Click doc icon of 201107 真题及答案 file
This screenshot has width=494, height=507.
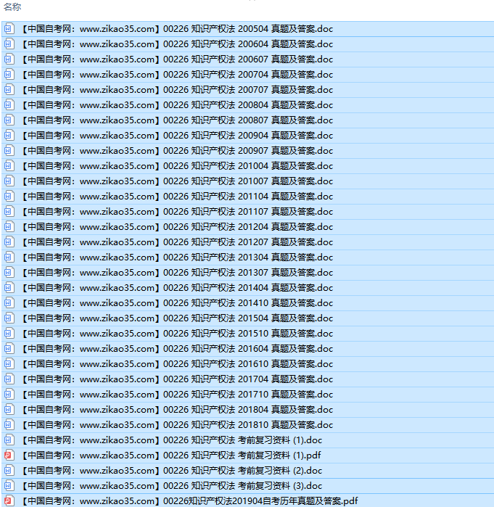pos(9,212)
